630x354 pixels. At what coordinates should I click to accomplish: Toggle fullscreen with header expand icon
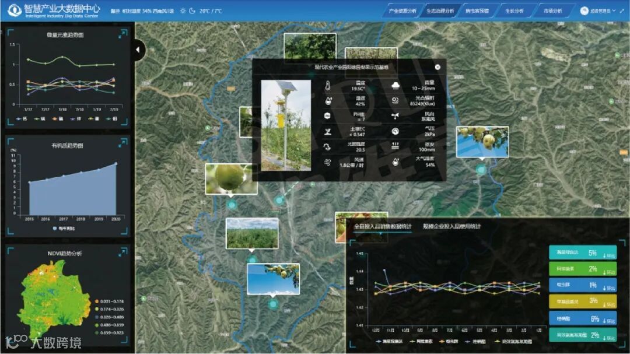pos(622,11)
